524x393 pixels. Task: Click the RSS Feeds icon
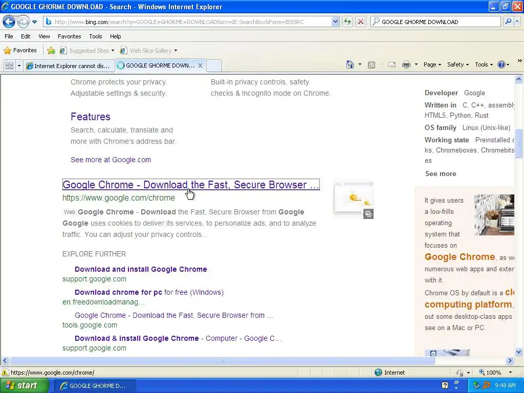[372, 65]
